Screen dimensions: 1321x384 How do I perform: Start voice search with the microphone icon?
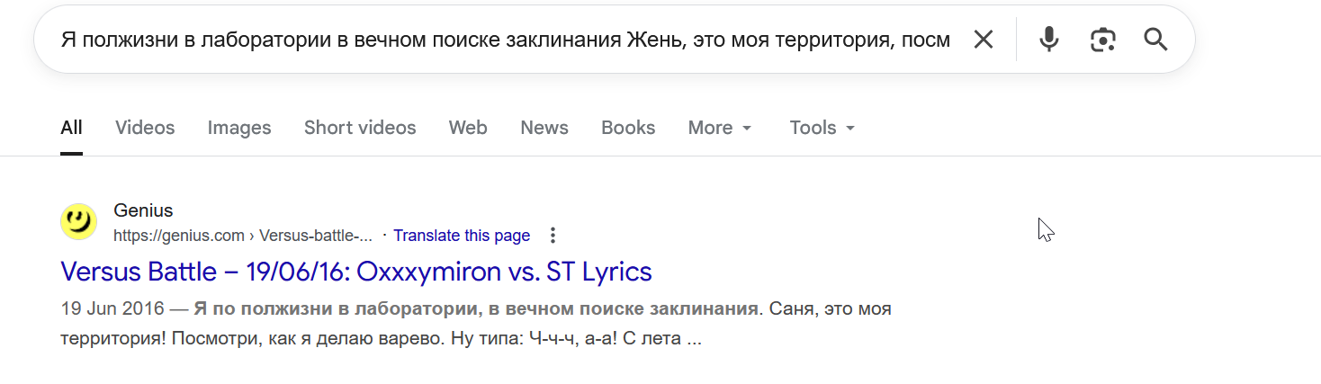click(1048, 40)
